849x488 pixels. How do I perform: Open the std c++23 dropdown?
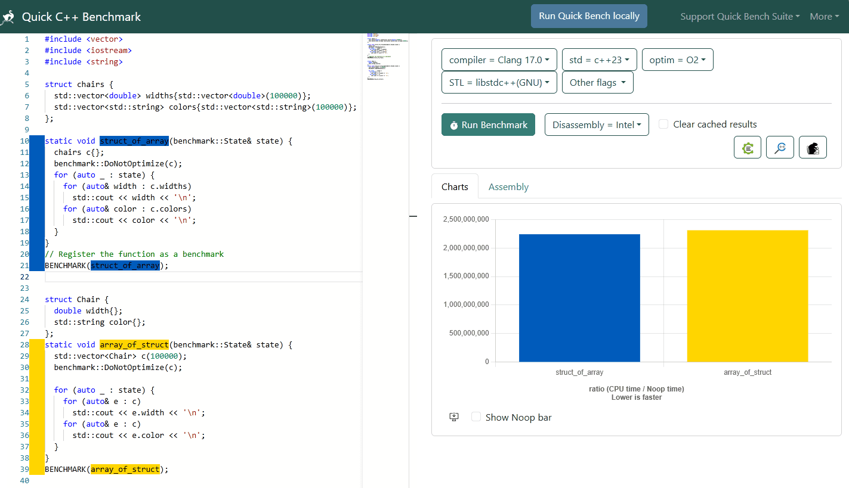click(599, 60)
